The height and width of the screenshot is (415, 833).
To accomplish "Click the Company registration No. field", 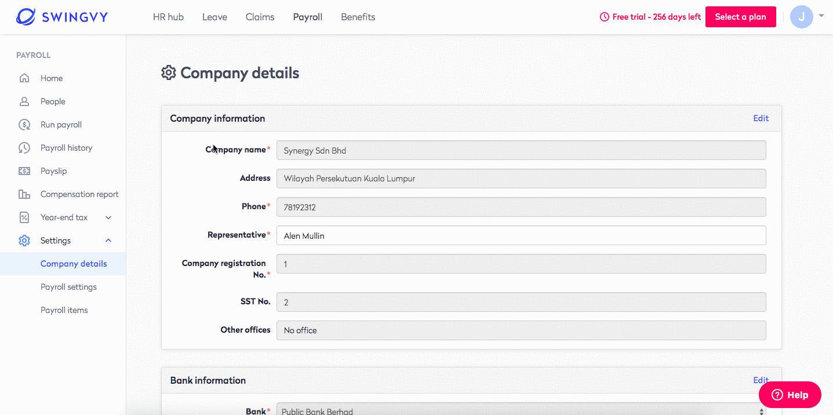I will 521,264.
